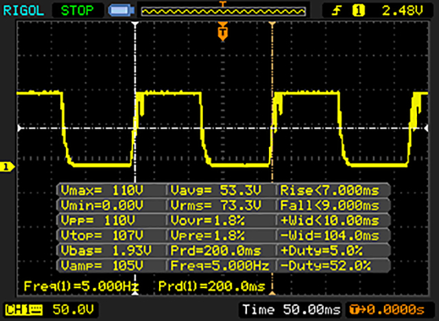
Task: Click the -Wid=104.0ms measurement
Action: coord(329,235)
